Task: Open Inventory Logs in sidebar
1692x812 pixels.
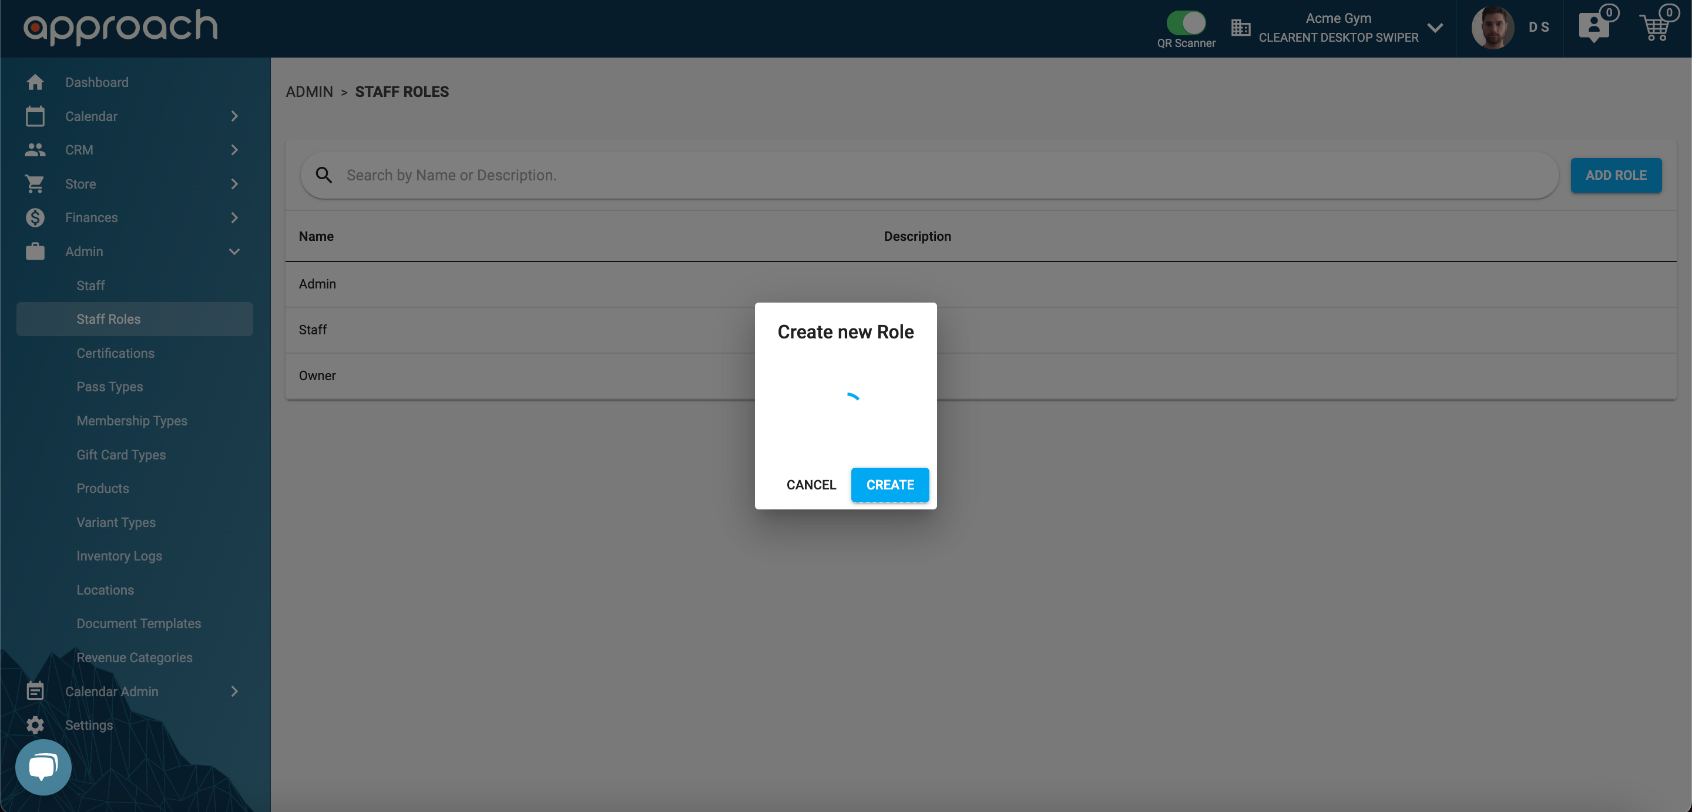Action: point(119,556)
